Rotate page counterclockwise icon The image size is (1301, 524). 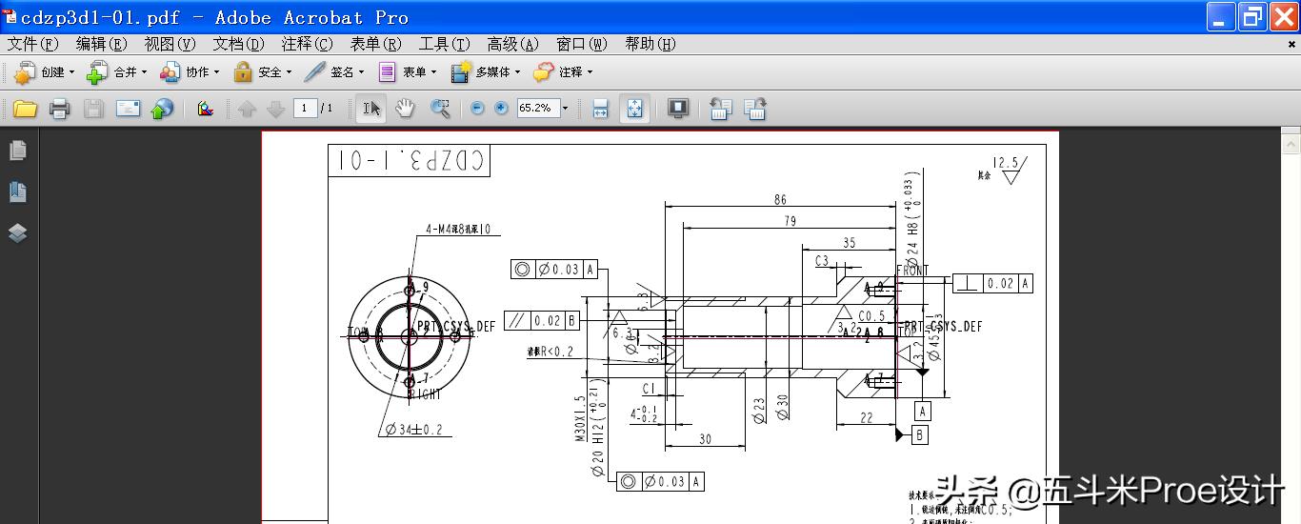point(720,109)
